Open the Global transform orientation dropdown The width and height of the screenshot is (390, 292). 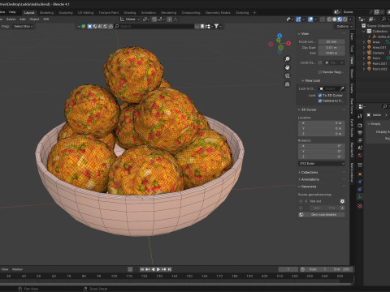130,19
